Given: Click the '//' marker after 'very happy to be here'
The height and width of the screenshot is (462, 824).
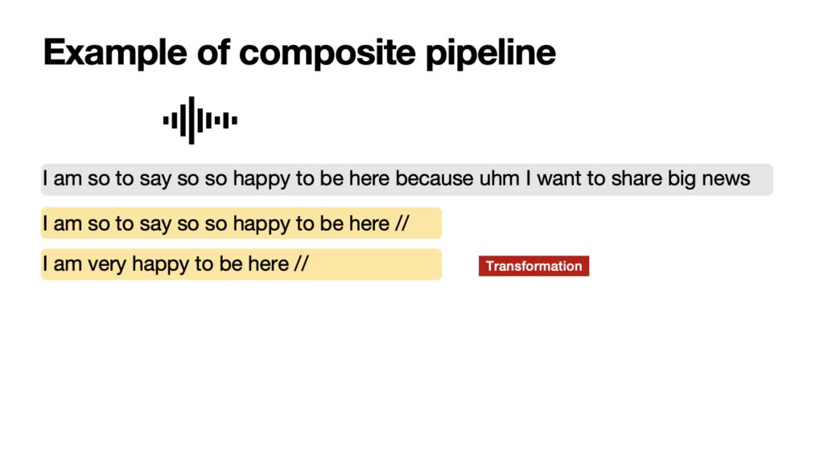Looking at the screenshot, I should [x=301, y=264].
